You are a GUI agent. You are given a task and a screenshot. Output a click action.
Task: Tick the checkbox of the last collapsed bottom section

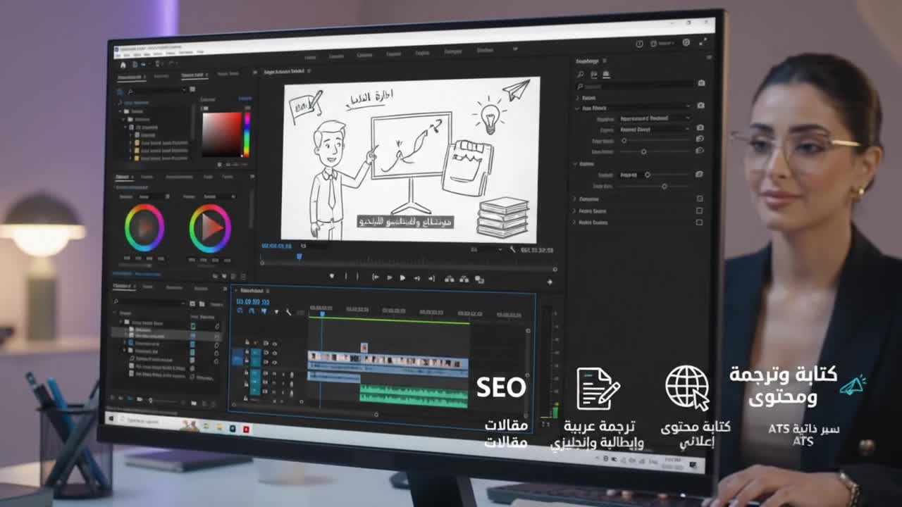(x=699, y=222)
